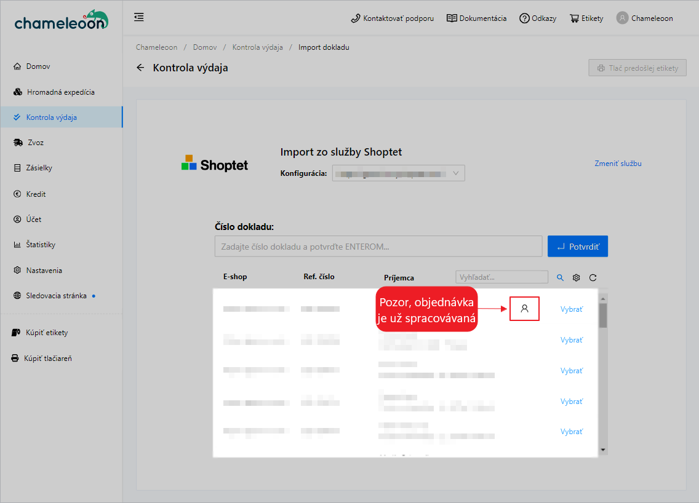Viewport: 699px width, 503px height.
Task: Click the Chameleoon user avatar icon
Action: click(622, 18)
